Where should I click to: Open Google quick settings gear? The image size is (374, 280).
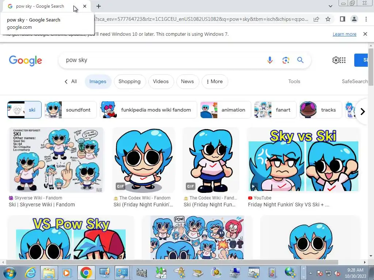tap(336, 60)
